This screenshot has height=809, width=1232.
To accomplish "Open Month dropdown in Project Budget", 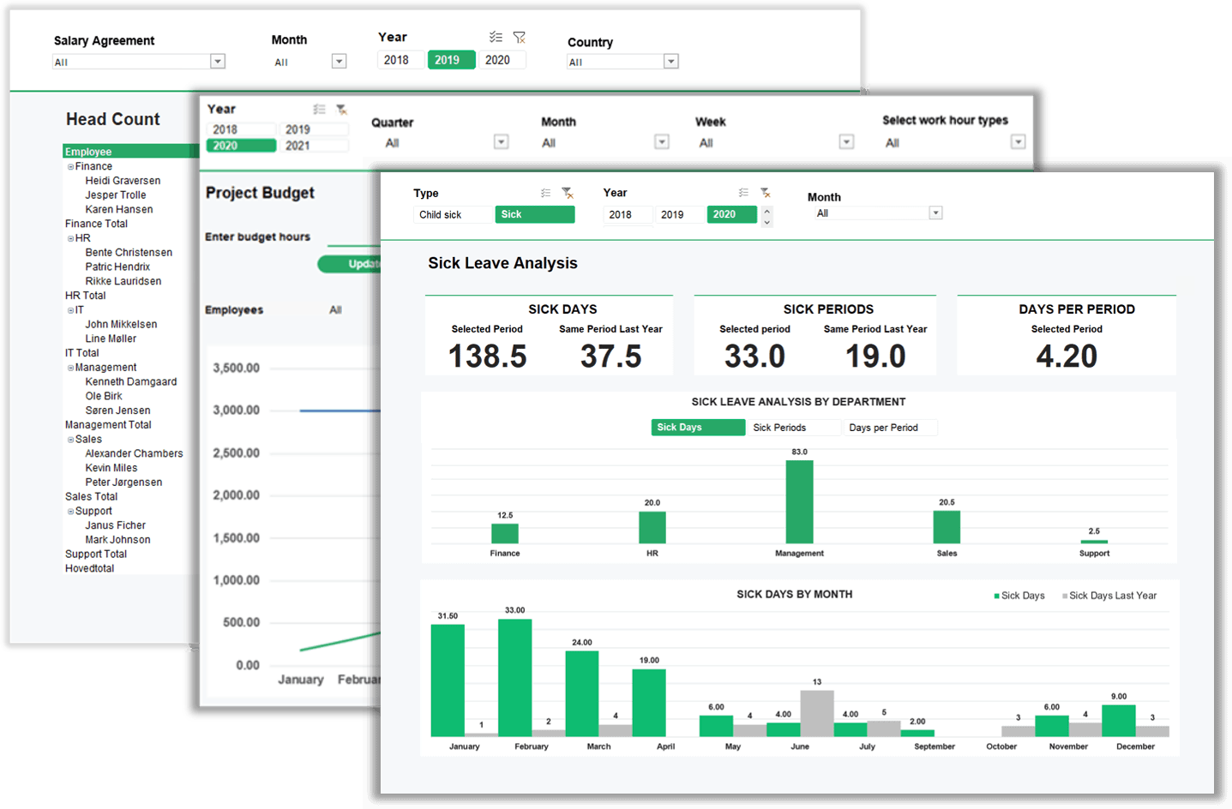I will click(x=662, y=142).
